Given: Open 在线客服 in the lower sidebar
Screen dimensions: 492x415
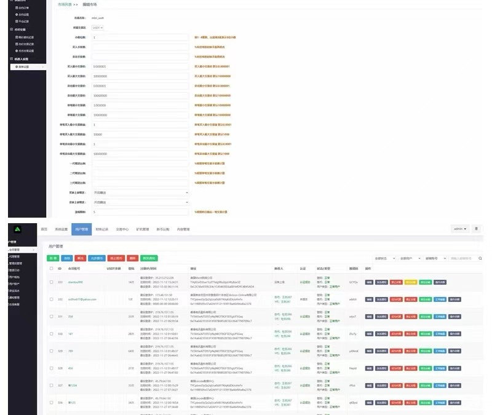Looking at the screenshot, I should pos(14,304).
